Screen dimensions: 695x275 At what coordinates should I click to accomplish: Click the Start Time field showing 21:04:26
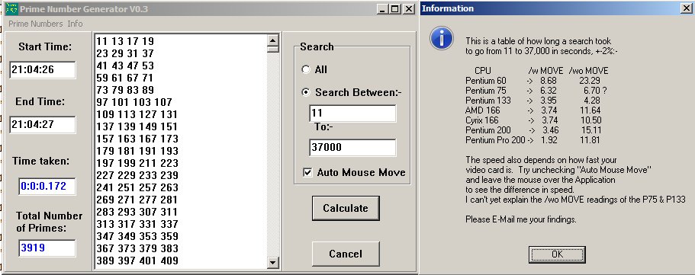point(43,70)
